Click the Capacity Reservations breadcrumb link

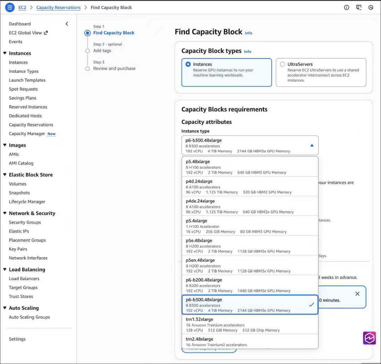[x=58, y=7]
